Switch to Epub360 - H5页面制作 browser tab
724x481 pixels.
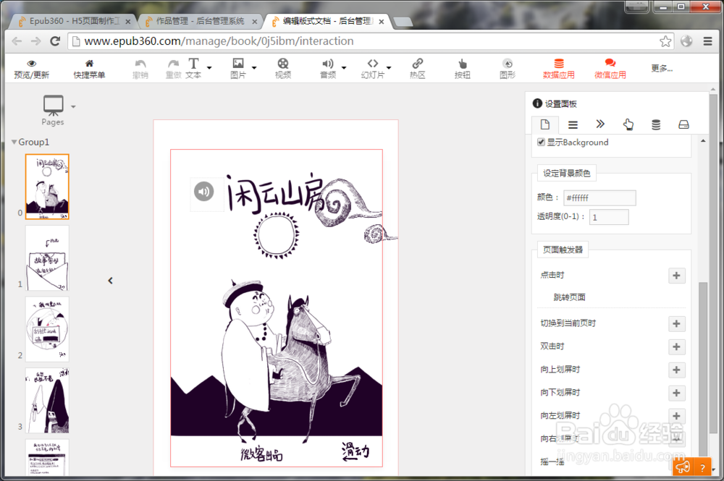coord(74,21)
